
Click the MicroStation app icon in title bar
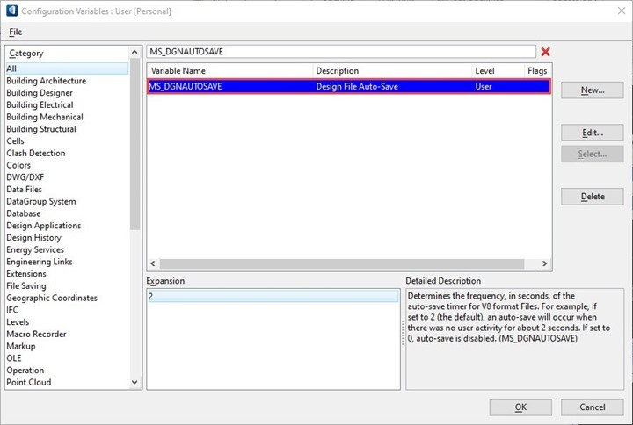click(11, 11)
